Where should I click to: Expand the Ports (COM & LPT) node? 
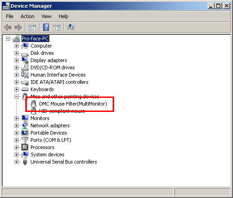point(16,140)
